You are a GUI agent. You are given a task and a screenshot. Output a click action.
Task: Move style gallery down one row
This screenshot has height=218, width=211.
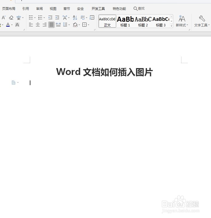(171, 21)
